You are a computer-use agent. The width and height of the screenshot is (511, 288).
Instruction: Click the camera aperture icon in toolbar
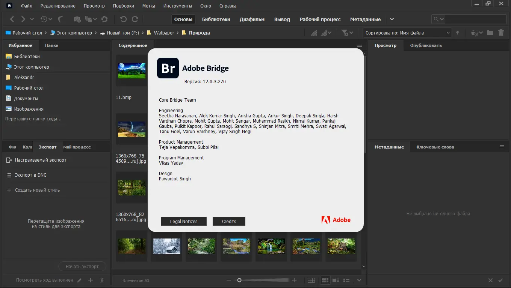click(105, 19)
